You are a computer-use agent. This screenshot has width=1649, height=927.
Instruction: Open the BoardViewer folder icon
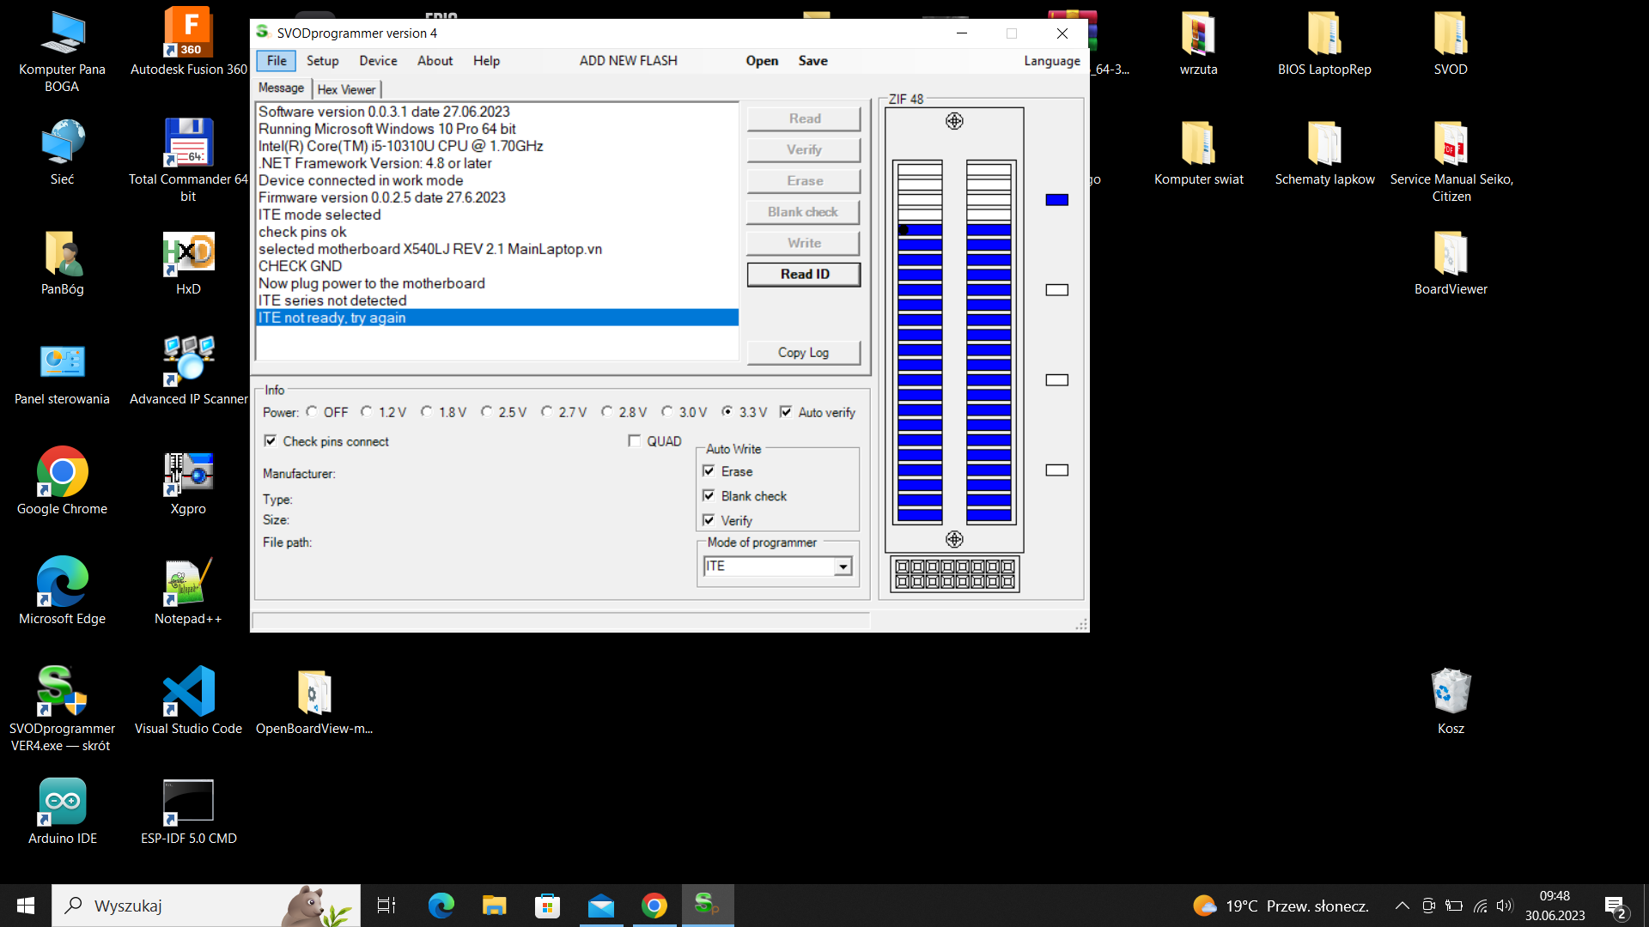(1451, 255)
